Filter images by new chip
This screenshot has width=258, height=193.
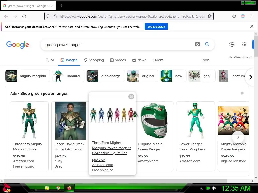(173, 76)
